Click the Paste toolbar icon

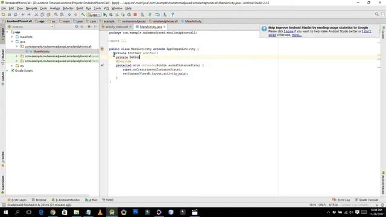[x=48, y=14]
